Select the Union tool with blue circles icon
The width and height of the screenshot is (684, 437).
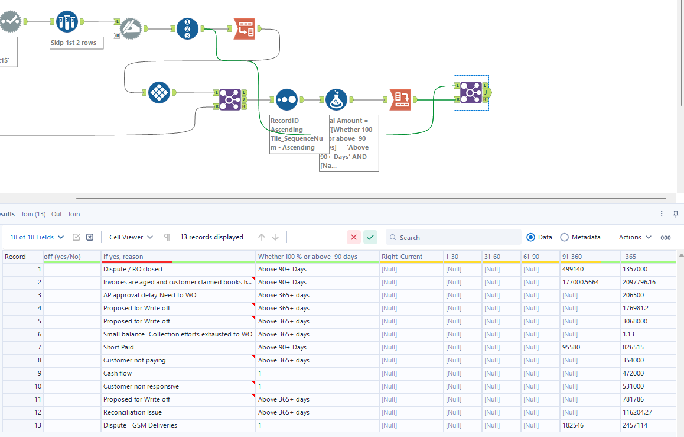pyautogui.click(x=286, y=99)
